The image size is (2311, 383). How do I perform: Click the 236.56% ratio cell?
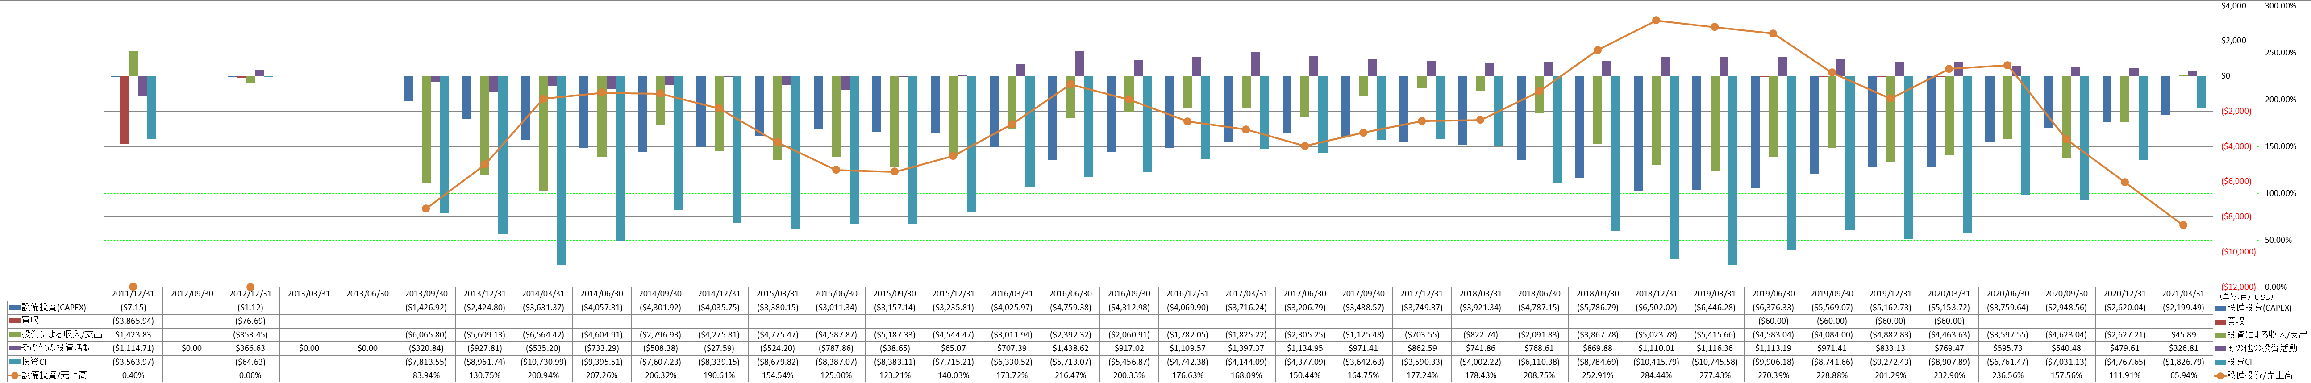click(2008, 375)
